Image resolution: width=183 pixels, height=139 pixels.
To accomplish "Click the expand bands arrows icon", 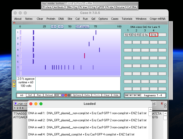I will (x=54, y=27).
